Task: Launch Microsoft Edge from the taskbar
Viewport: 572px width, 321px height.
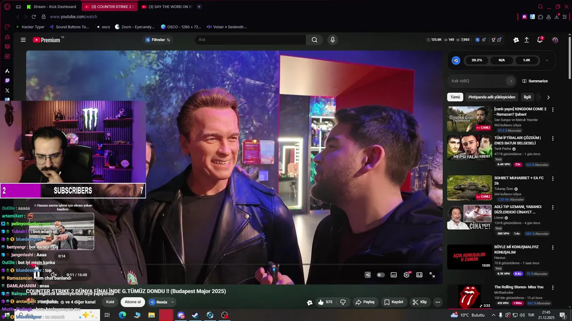Action: coord(122,315)
